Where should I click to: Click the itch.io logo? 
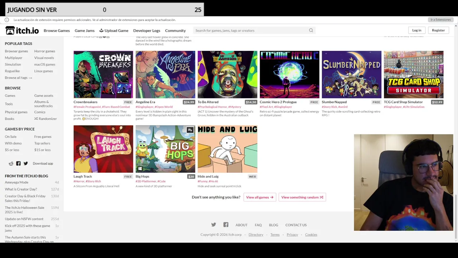(x=22, y=30)
